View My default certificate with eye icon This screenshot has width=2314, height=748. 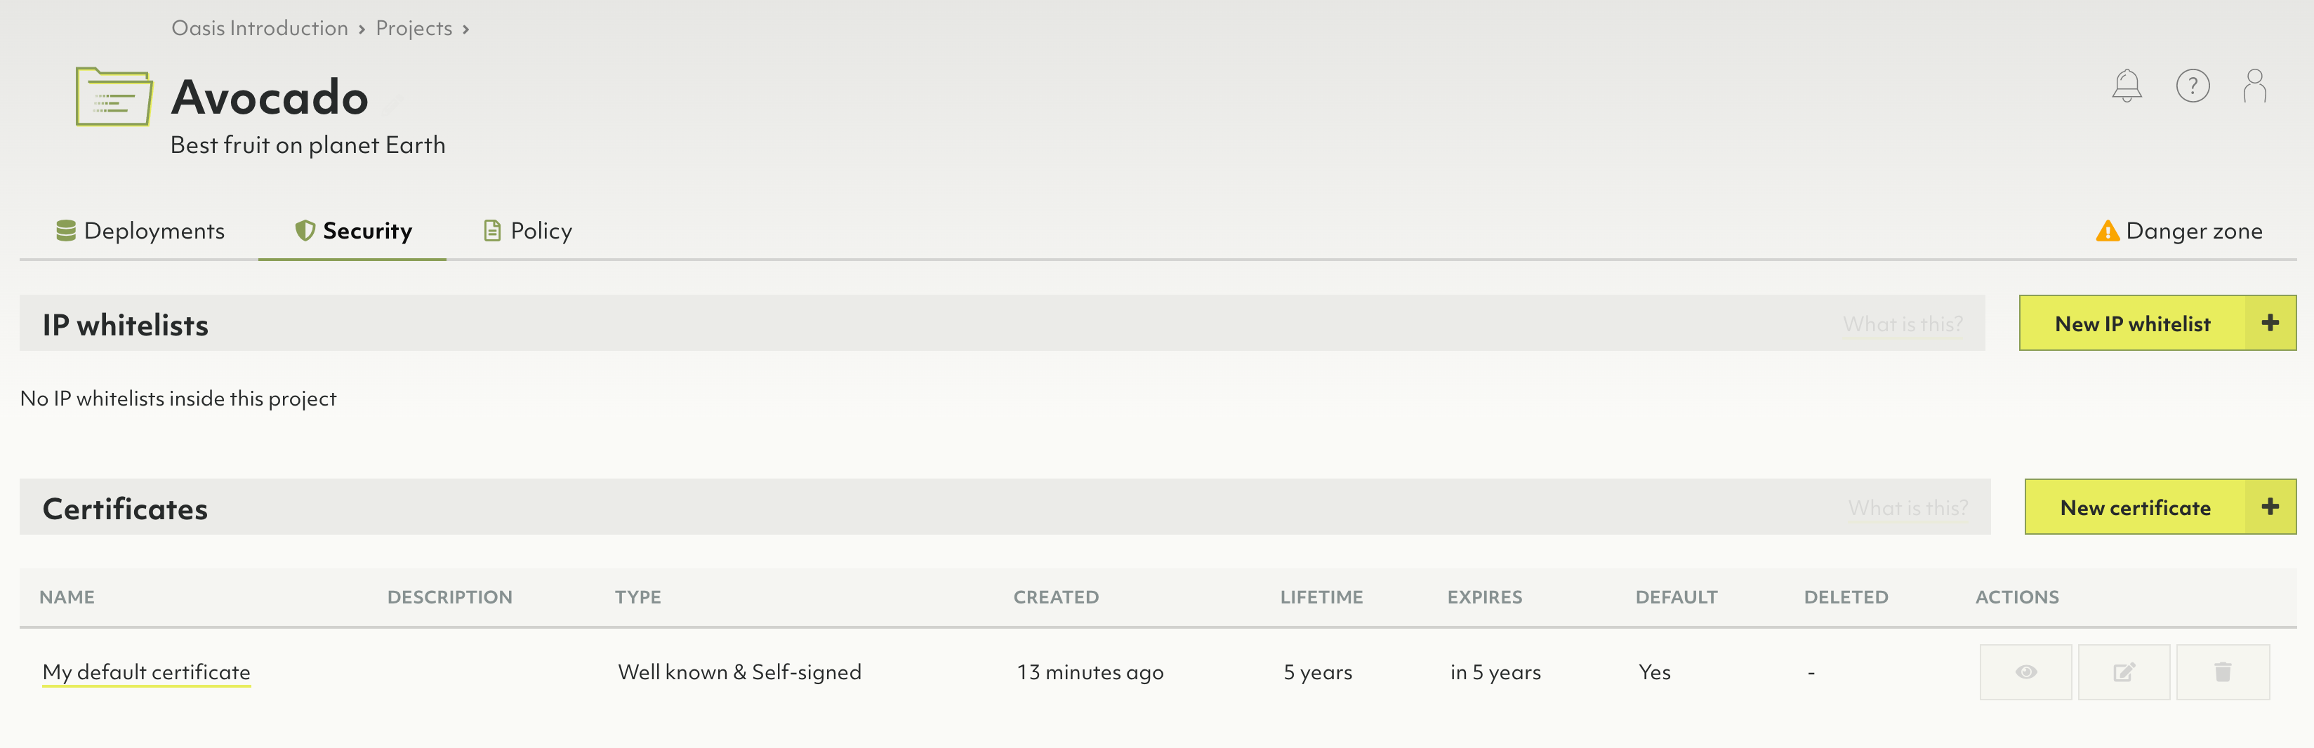[2025, 672]
